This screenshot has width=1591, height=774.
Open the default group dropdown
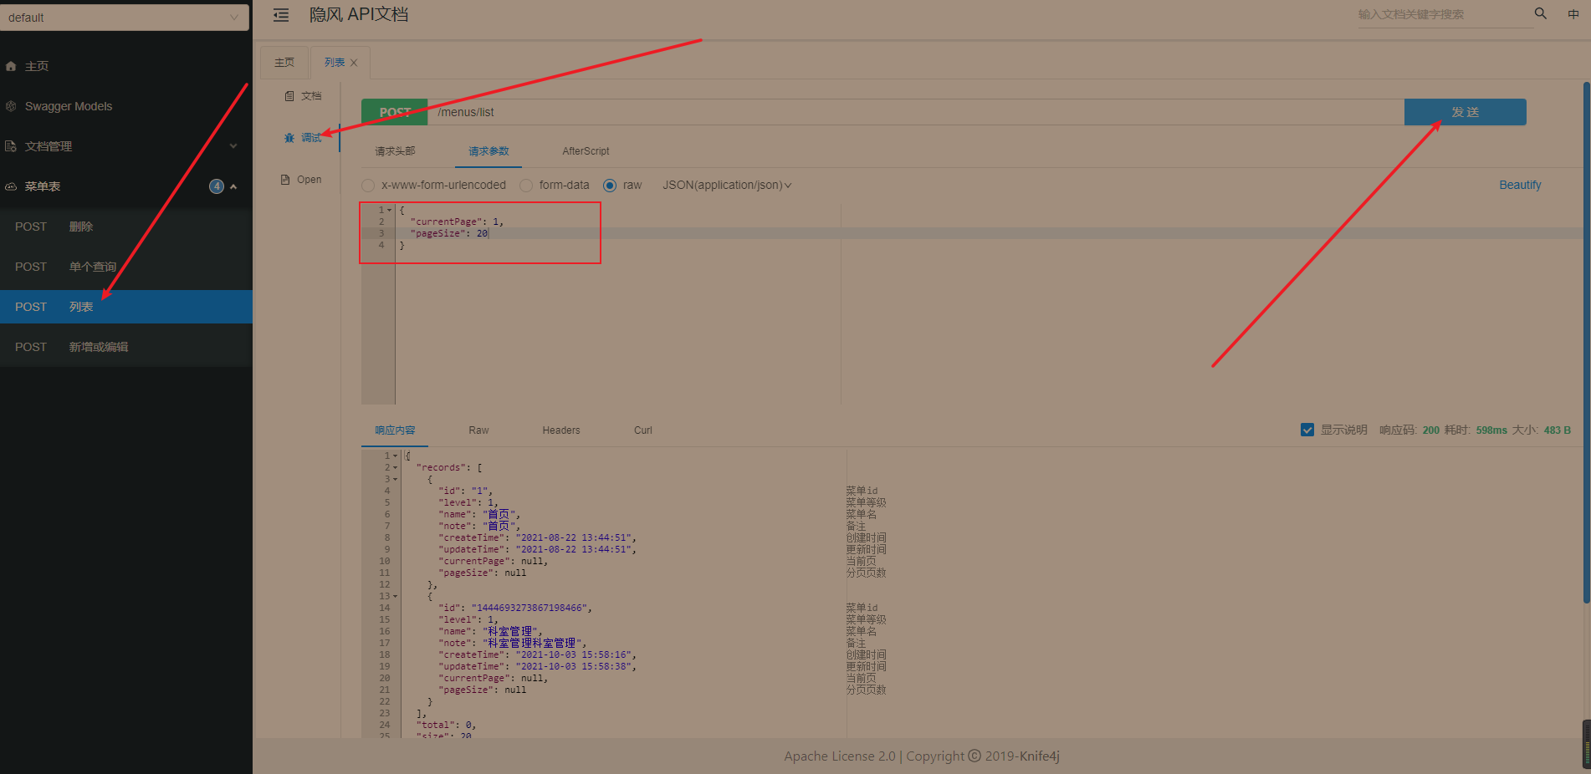click(125, 17)
